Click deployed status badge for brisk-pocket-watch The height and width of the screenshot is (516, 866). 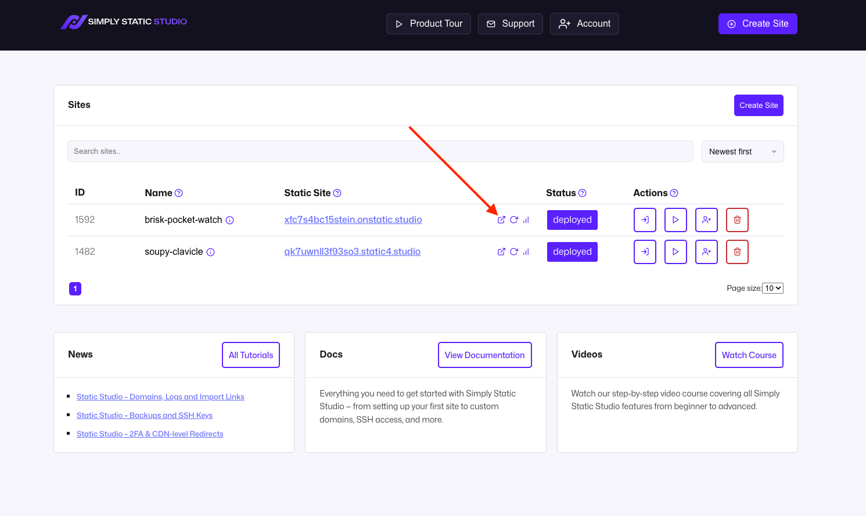click(x=572, y=220)
